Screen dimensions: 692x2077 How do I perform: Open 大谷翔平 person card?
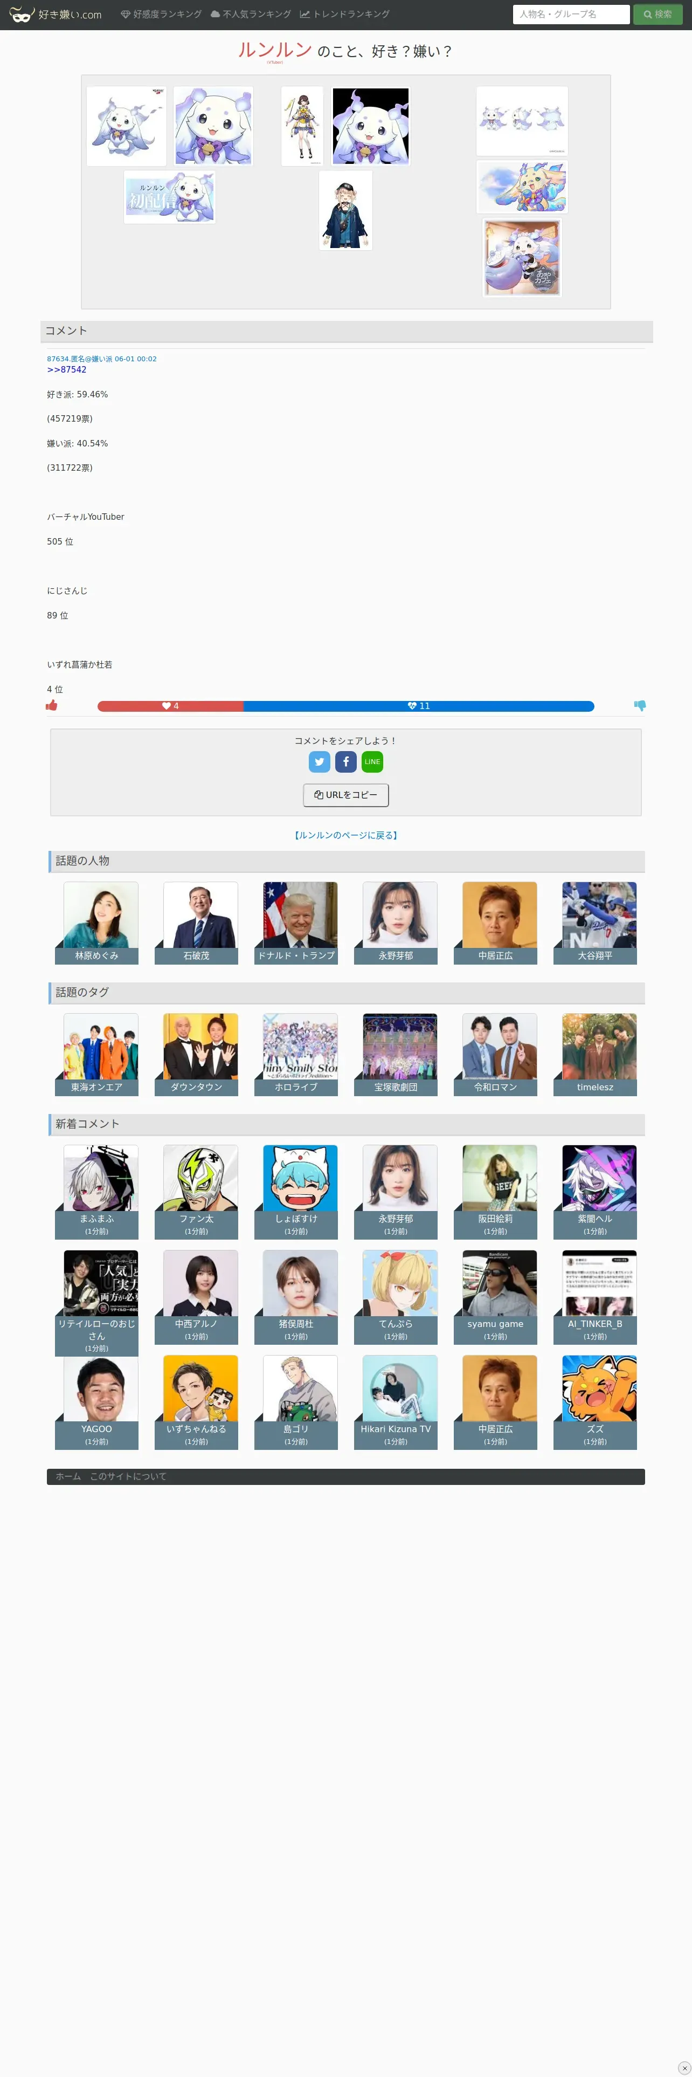pos(596,923)
